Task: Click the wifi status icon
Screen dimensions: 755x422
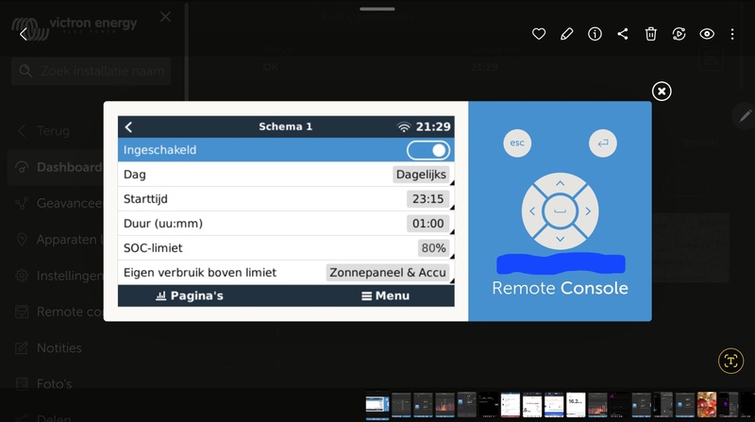Action: 404,127
